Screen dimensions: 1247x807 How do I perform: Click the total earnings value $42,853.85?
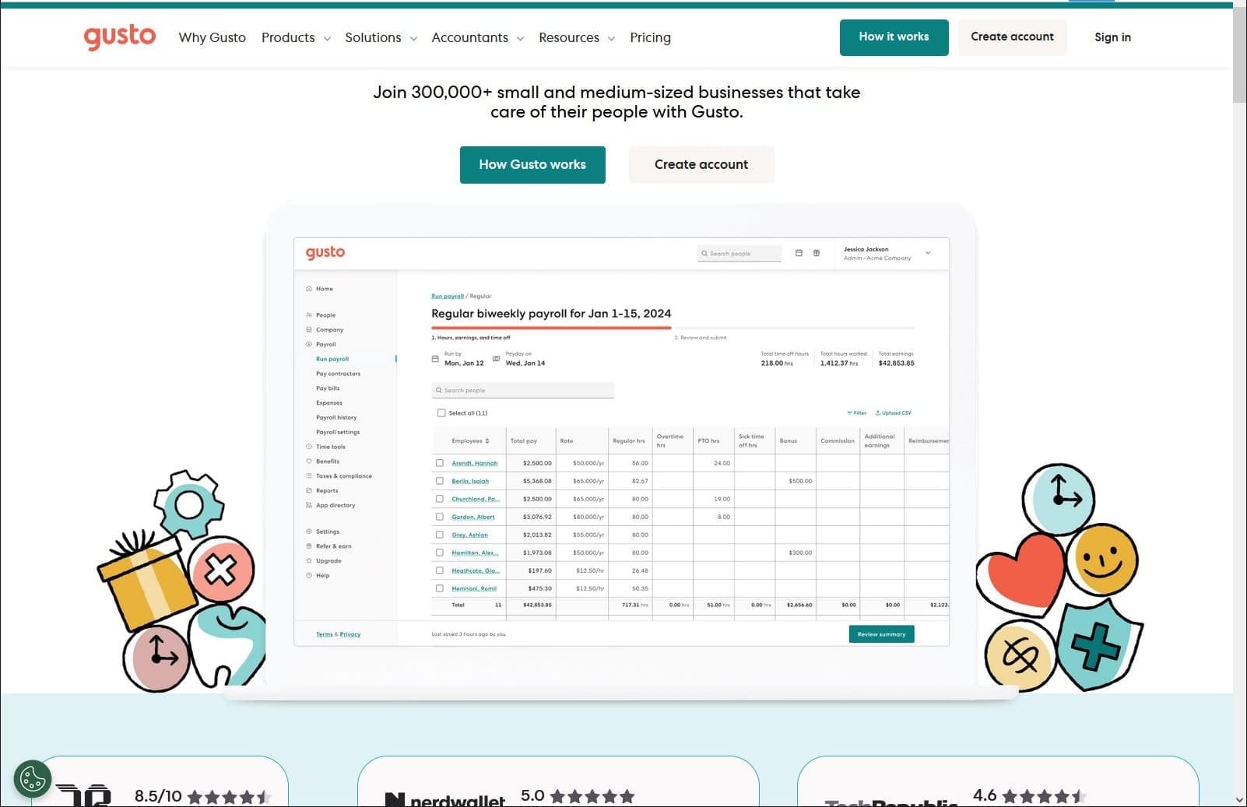897,363
